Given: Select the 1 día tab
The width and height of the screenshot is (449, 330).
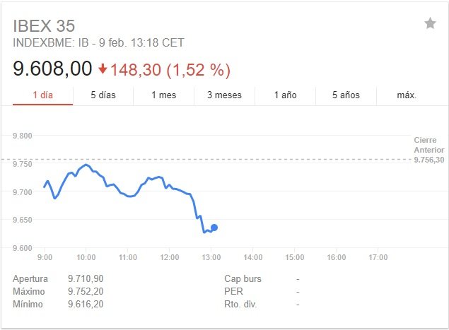Looking at the screenshot, I should pyautogui.click(x=42, y=95).
